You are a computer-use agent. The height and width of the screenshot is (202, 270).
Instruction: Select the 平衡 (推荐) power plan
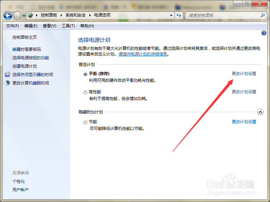[86, 74]
